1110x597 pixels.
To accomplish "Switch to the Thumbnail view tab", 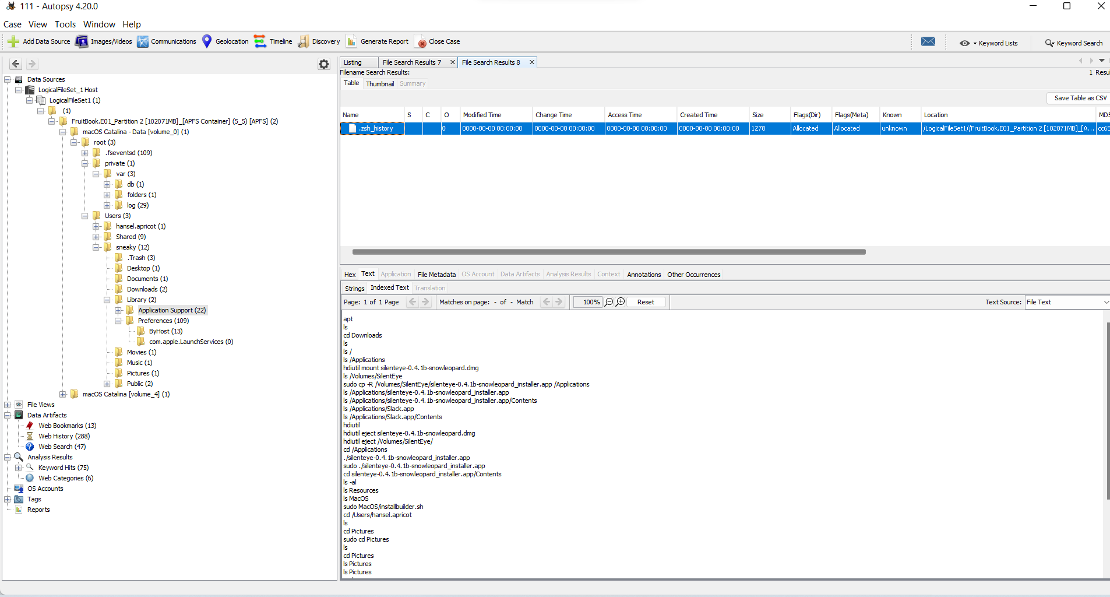I will coord(380,84).
